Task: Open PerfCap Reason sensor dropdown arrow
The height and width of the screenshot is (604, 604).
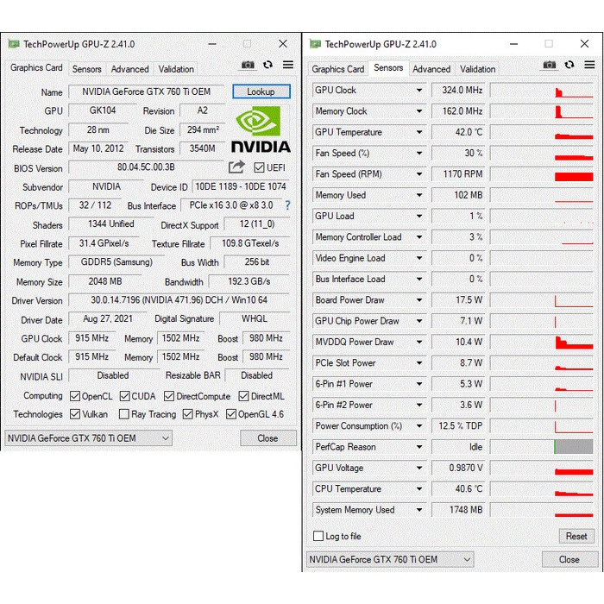Action: point(419,447)
